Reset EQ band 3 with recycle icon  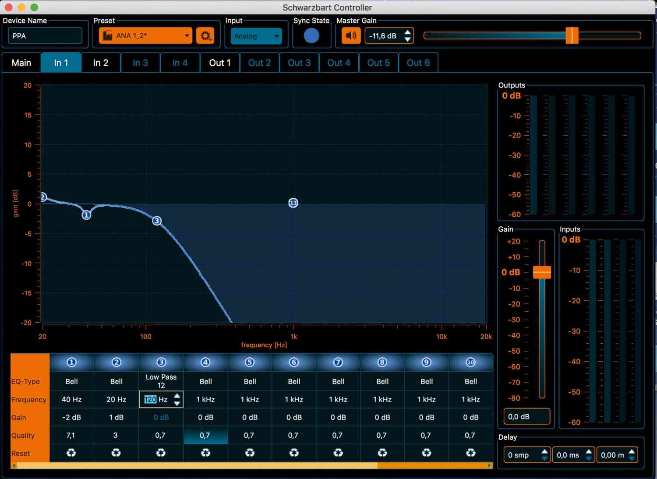coord(161,453)
